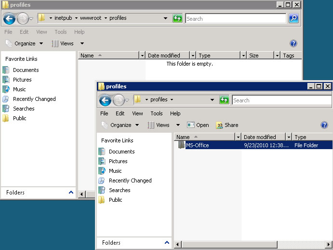Click Forward arrow in rear profiles window
Screen dimensions: 333x250
click(x=23, y=18)
